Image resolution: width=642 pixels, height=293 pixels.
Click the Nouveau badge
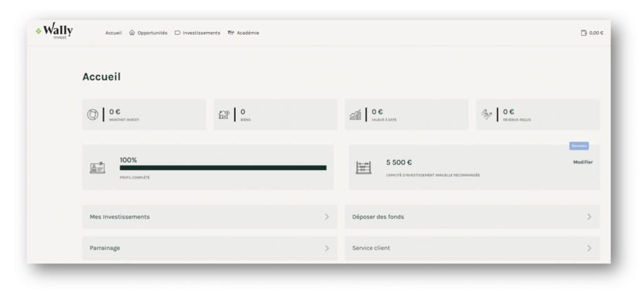point(579,146)
